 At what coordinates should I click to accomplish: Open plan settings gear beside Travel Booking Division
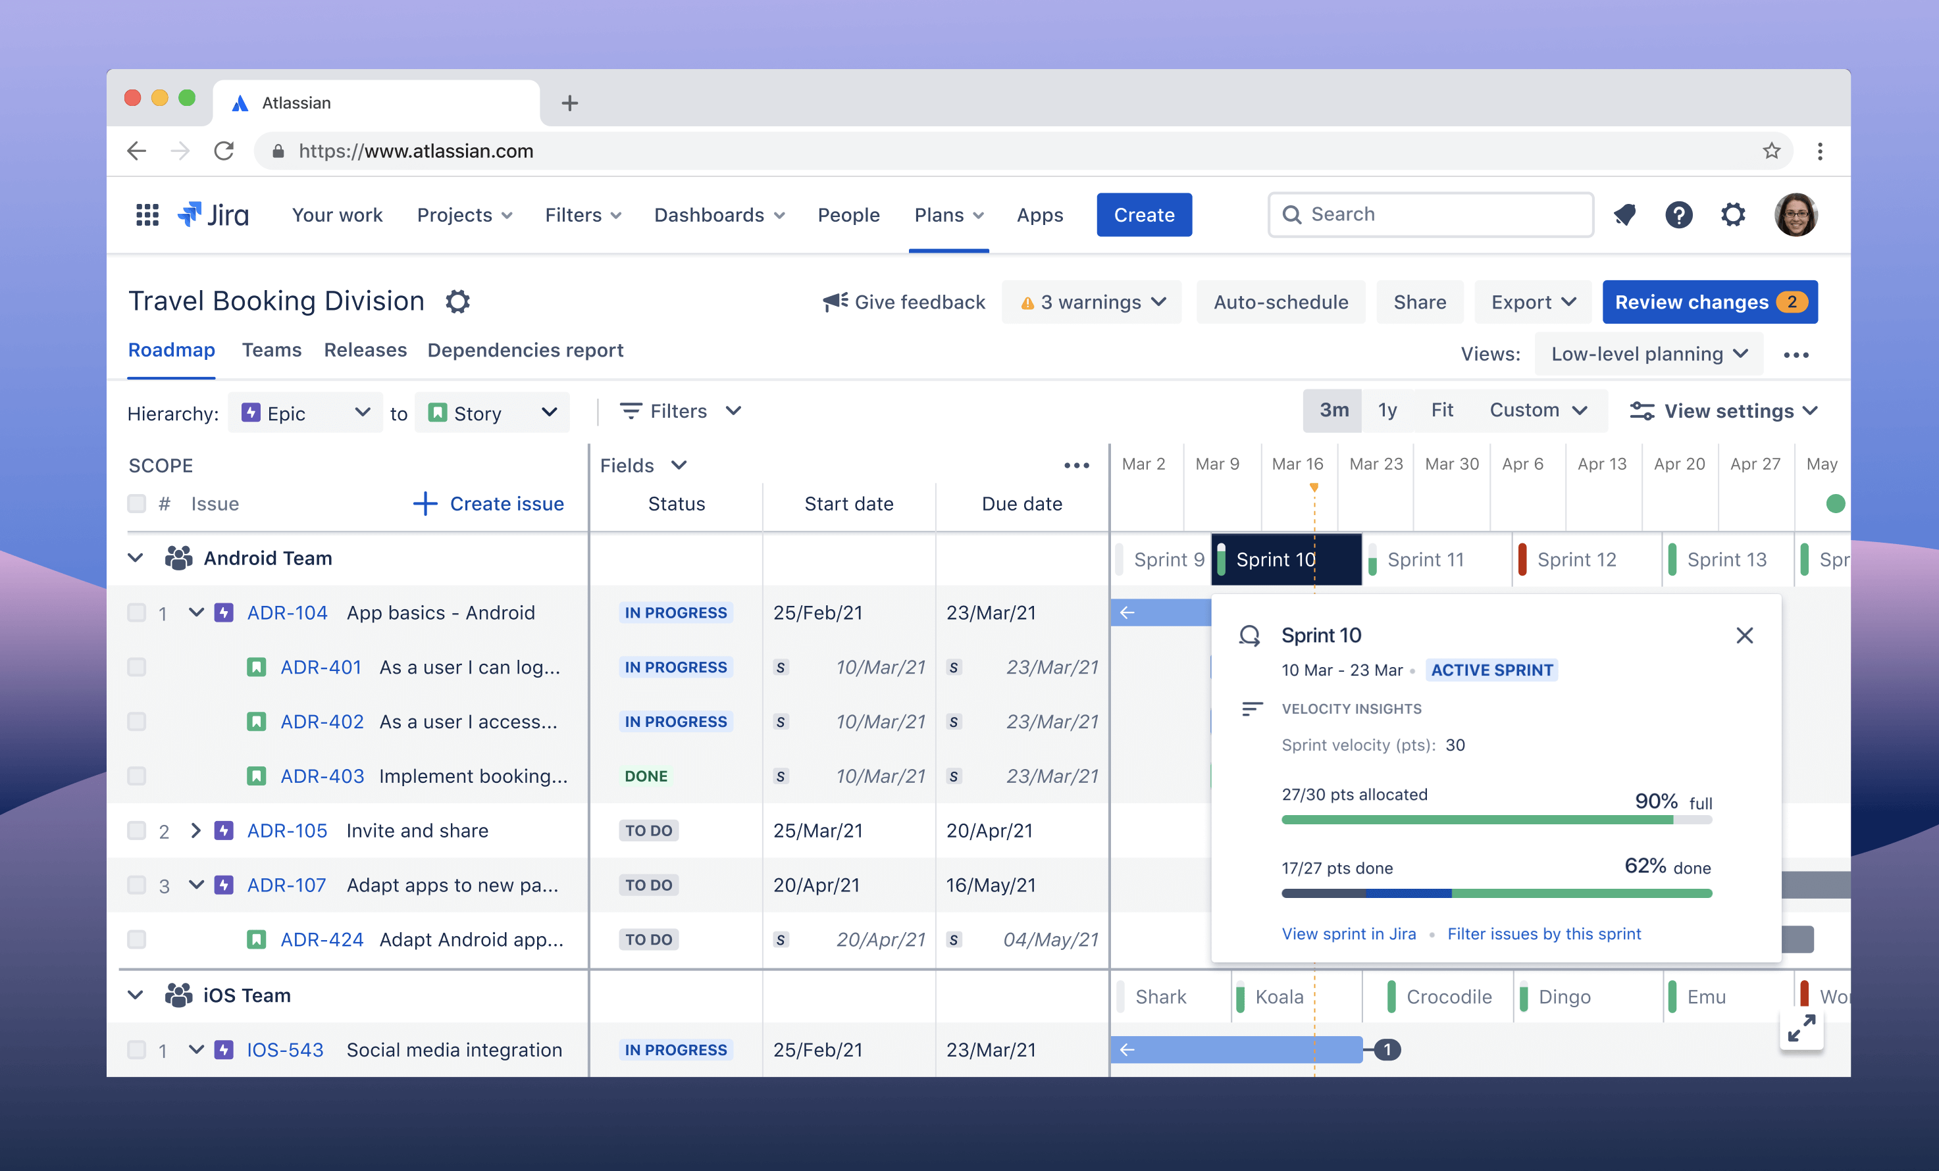point(458,302)
